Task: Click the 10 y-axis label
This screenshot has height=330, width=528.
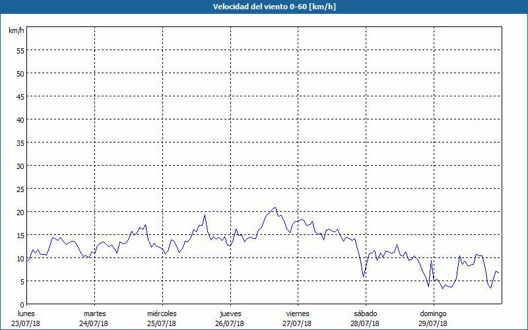Action: click(x=20, y=258)
